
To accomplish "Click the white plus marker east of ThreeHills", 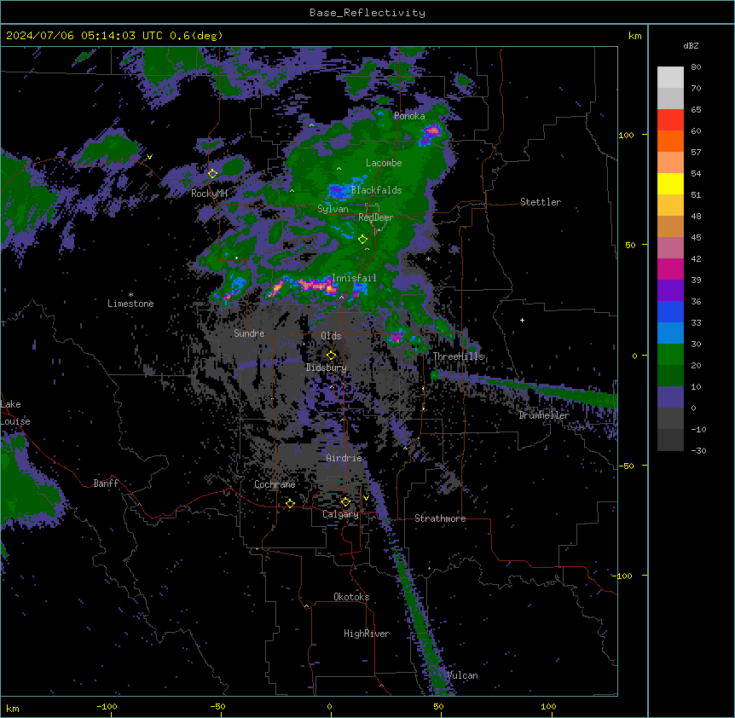I will click(522, 320).
